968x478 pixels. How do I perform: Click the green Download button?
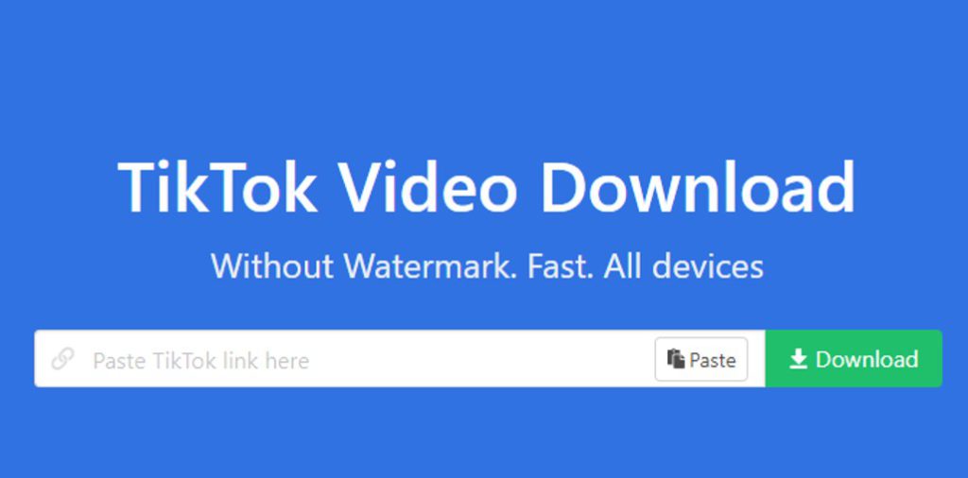[x=854, y=358]
